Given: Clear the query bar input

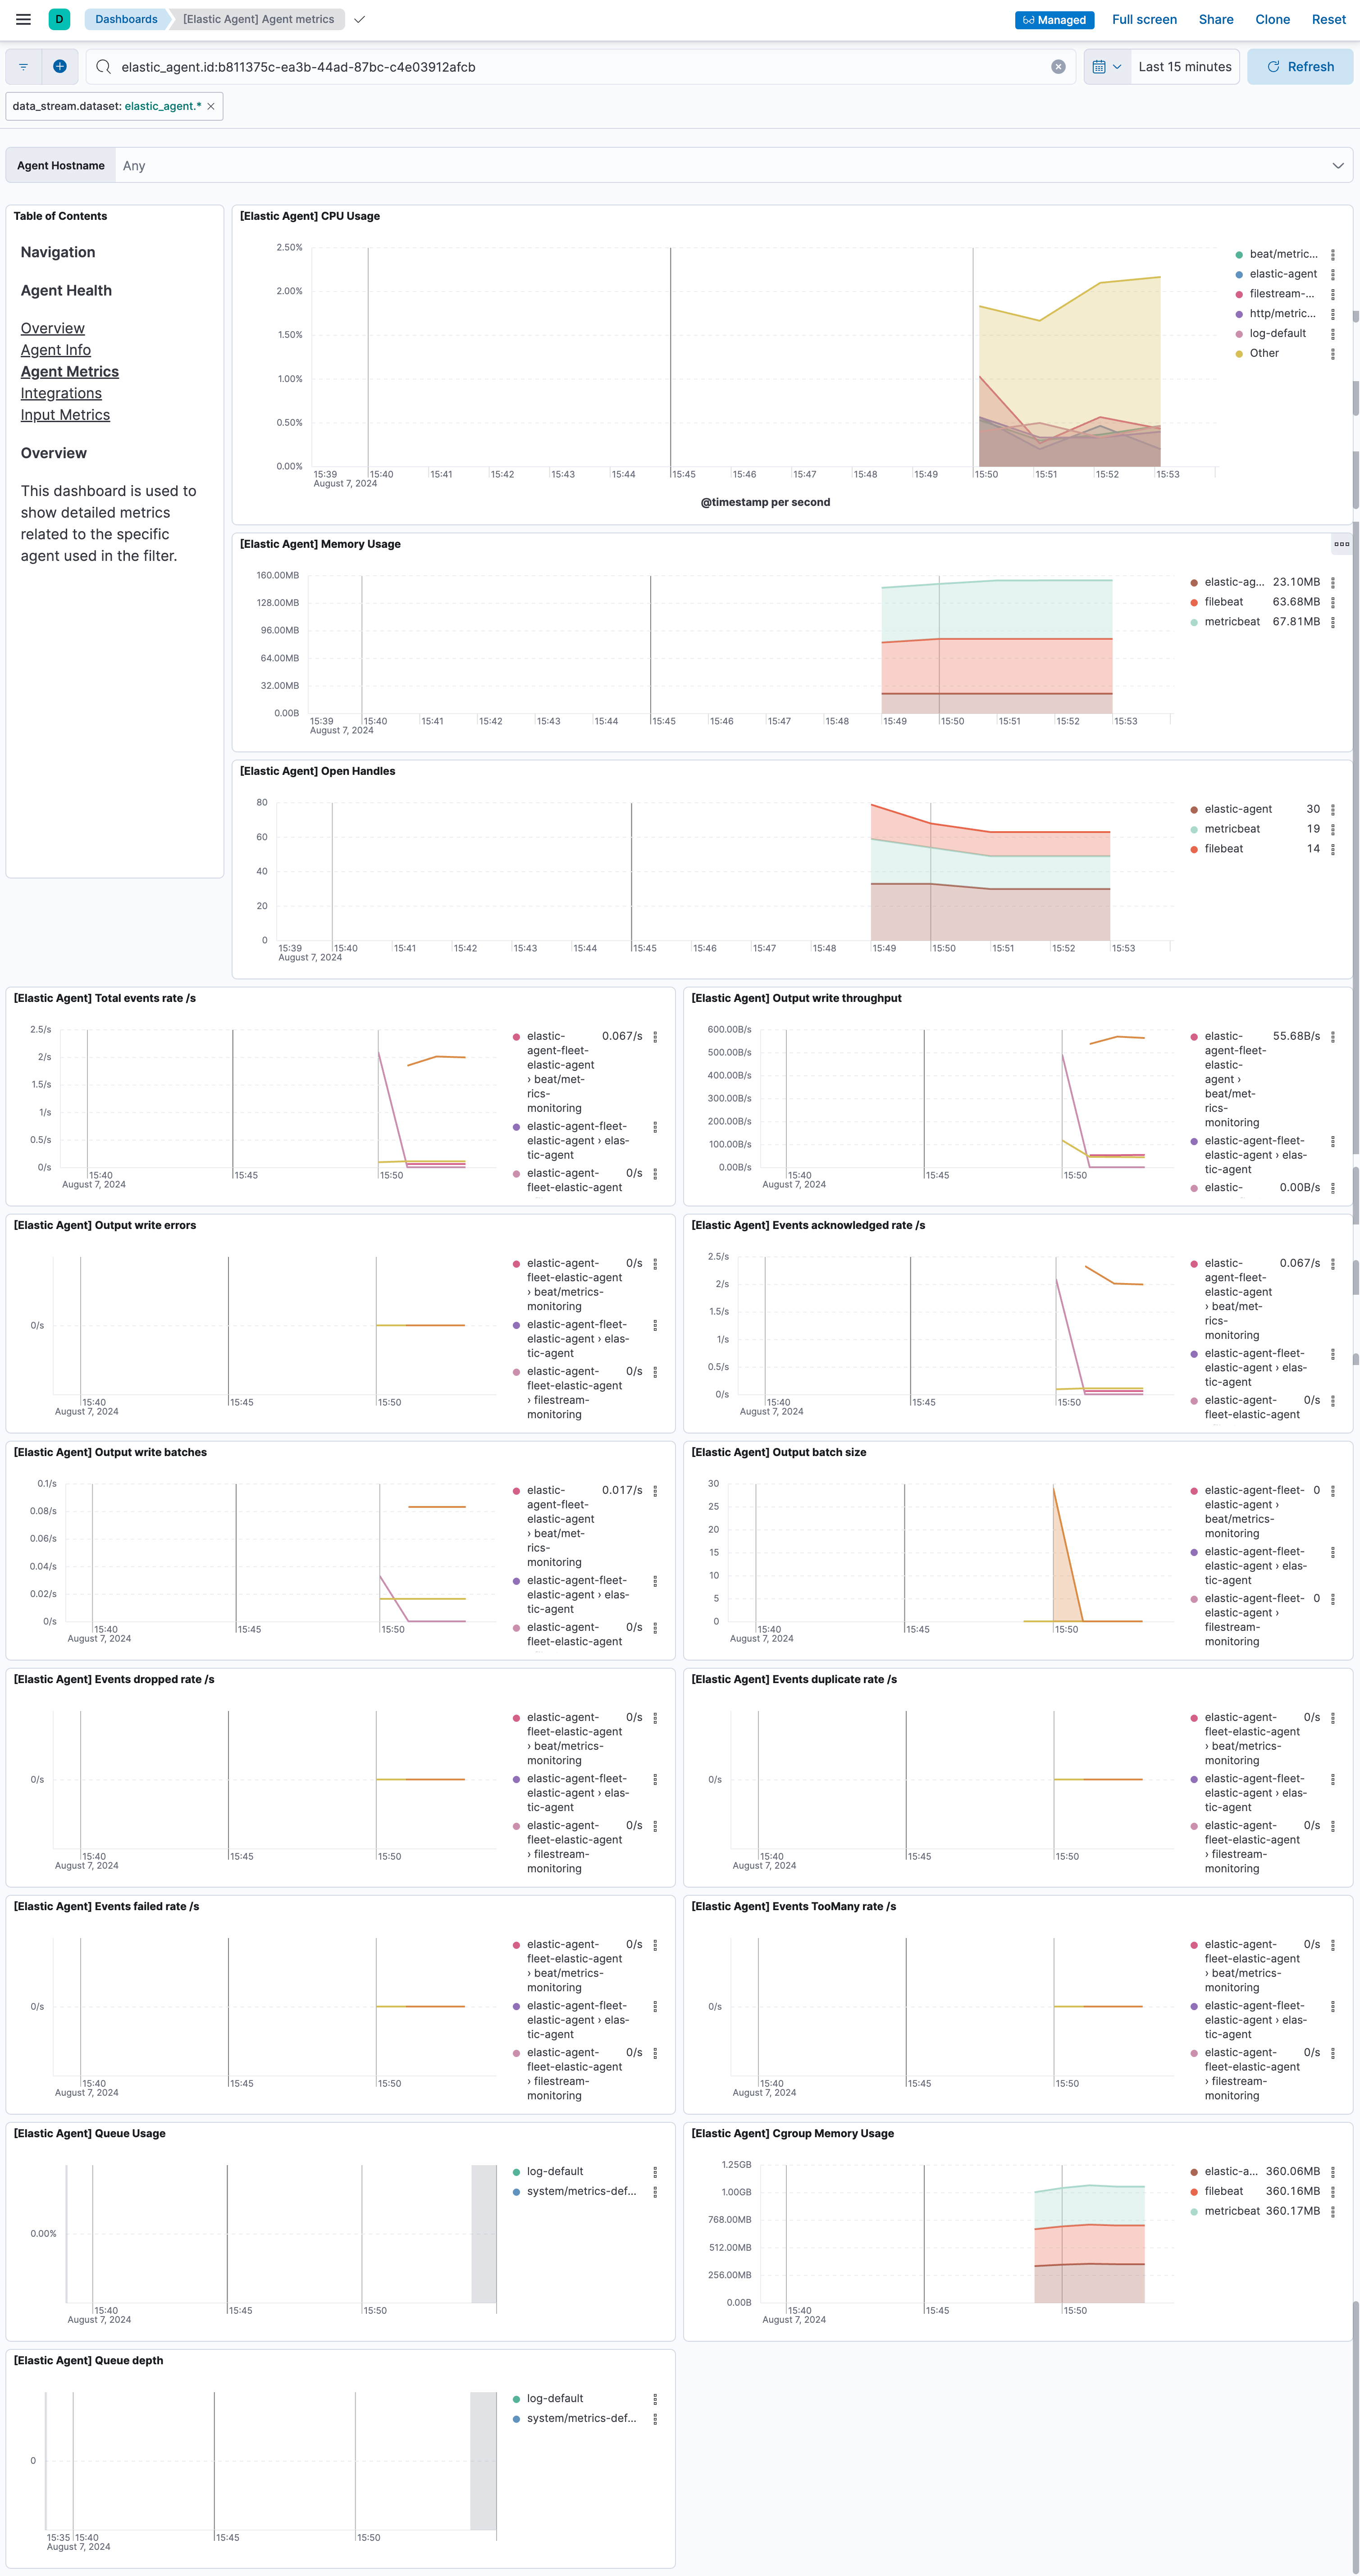Looking at the screenshot, I should click(x=1058, y=67).
